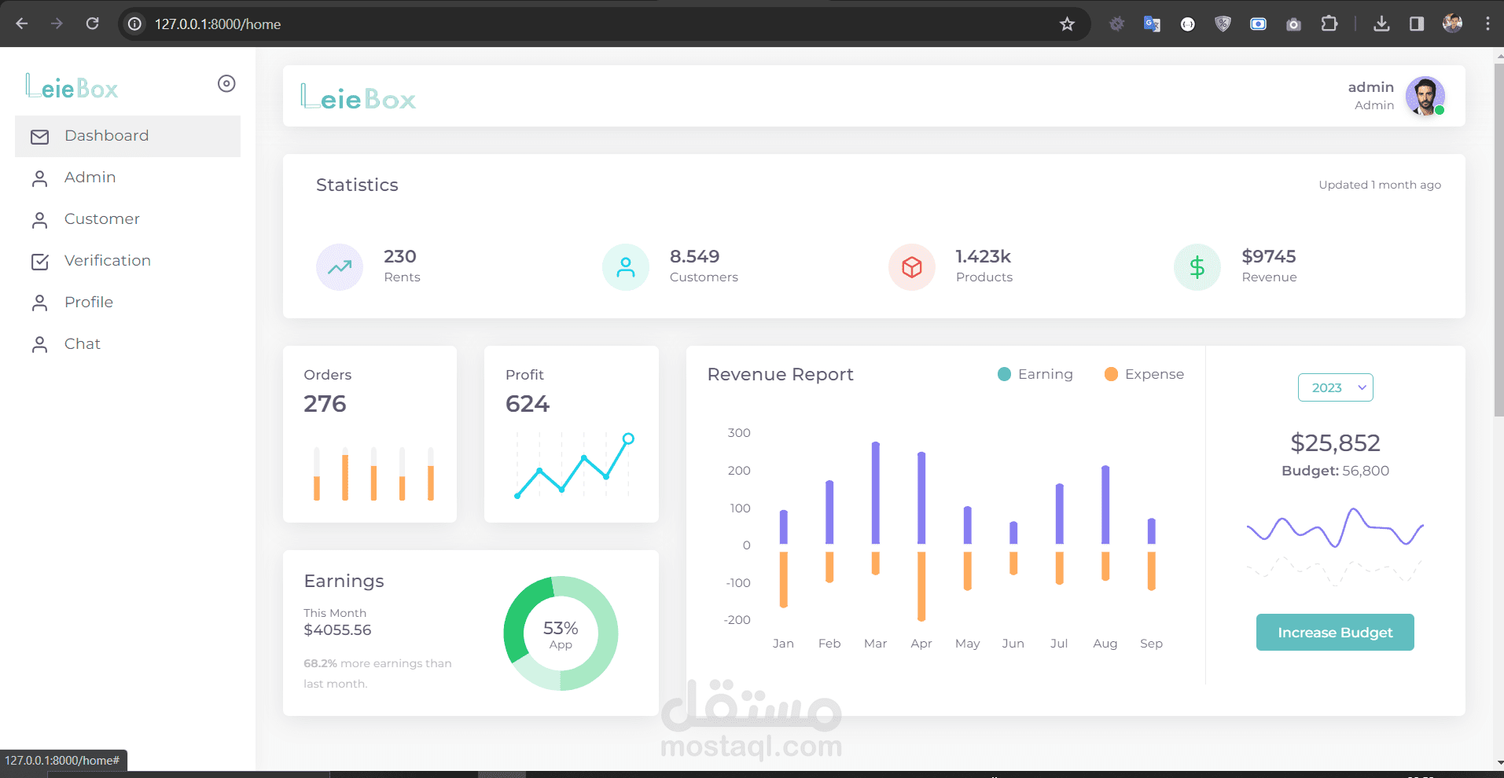Click the $25,852 budget amount
The height and width of the screenshot is (778, 1504).
[1335, 443]
